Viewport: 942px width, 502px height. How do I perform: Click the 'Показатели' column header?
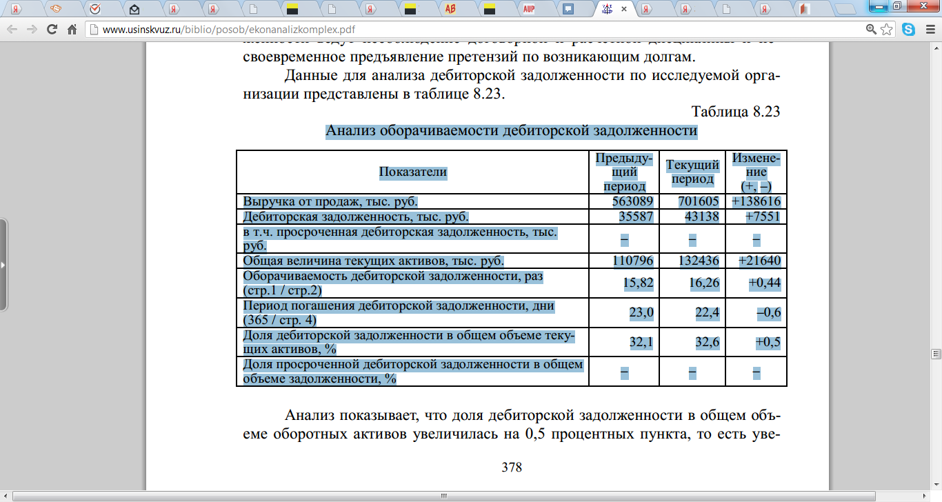[413, 172]
